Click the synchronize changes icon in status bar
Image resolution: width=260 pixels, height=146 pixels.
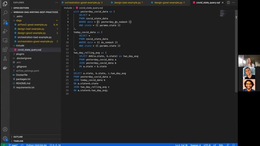tap(22, 145)
